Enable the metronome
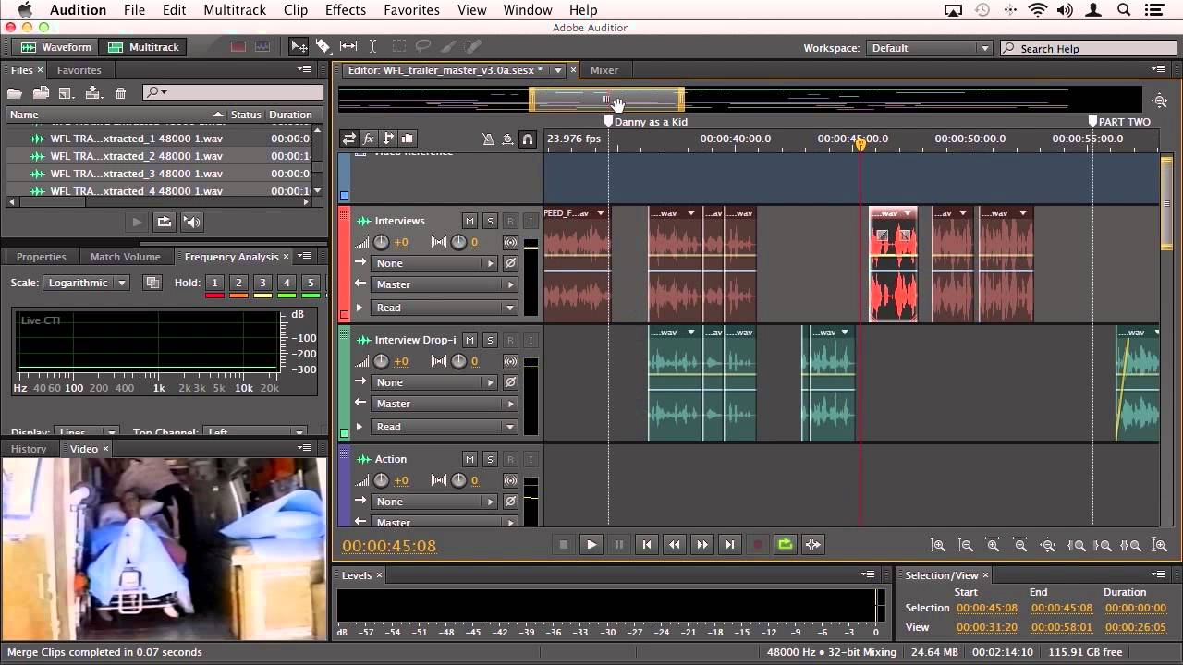1183x665 pixels. click(x=489, y=139)
